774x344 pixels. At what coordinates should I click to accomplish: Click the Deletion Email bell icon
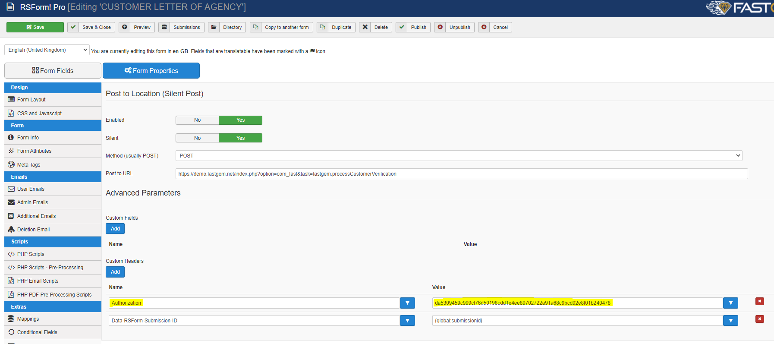click(11, 229)
